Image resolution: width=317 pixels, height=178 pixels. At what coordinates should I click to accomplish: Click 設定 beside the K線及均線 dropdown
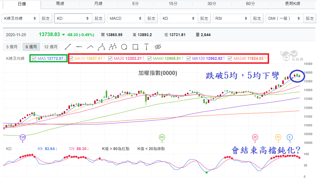[x=46, y=18]
